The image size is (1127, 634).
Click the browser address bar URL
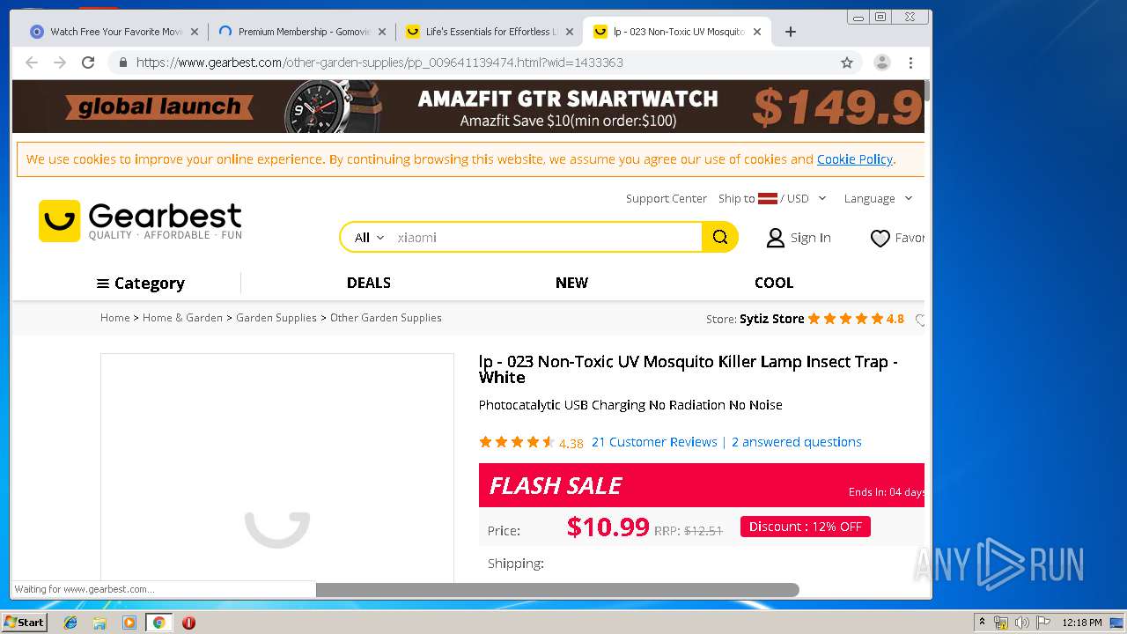[x=379, y=63]
